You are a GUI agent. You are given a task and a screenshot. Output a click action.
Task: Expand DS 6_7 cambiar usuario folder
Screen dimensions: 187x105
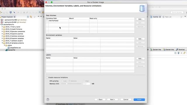click(2, 41)
